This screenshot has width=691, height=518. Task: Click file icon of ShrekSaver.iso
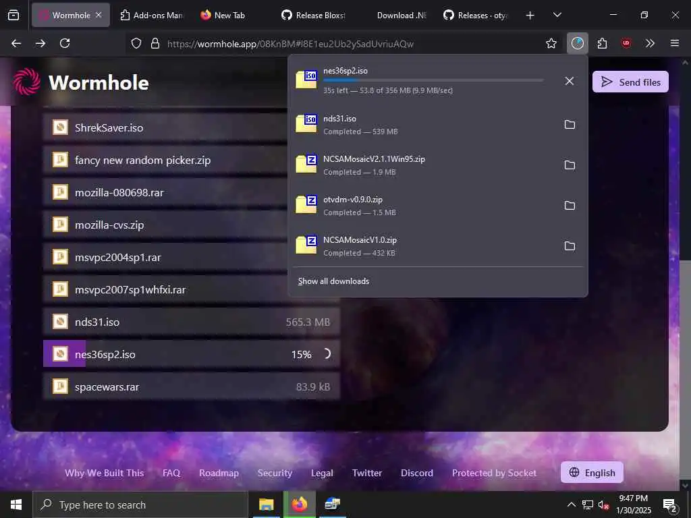click(x=60, y=127)
